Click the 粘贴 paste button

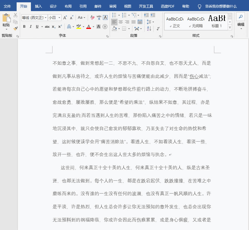[6, 20]
